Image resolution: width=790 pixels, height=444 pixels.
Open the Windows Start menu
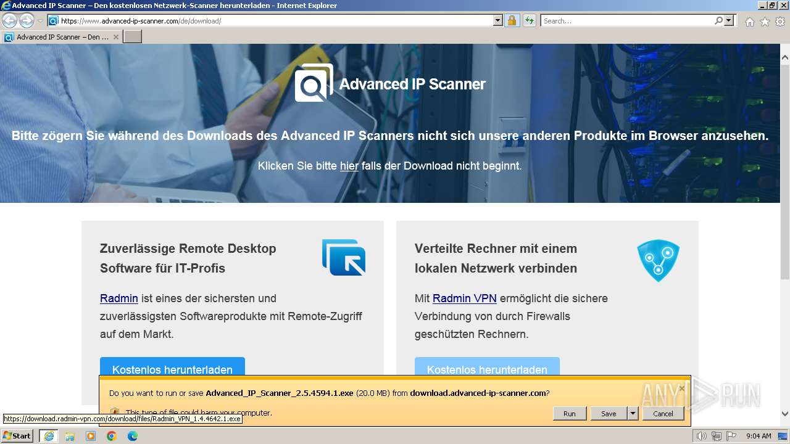17,436
